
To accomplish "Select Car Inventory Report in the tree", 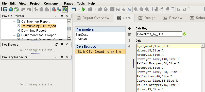I will 35,22.
